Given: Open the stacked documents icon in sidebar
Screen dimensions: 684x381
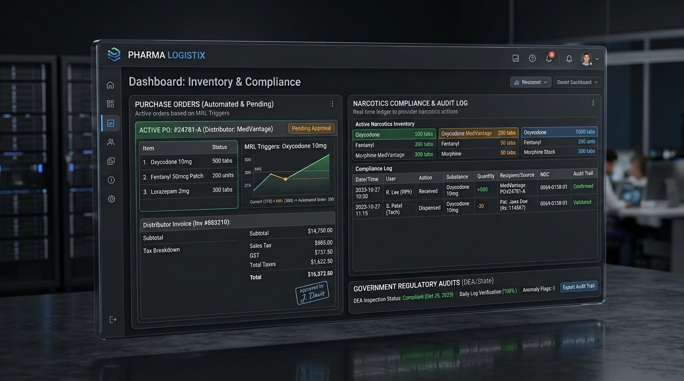Looking at the screenshot, I should click(x=111, y=161).
